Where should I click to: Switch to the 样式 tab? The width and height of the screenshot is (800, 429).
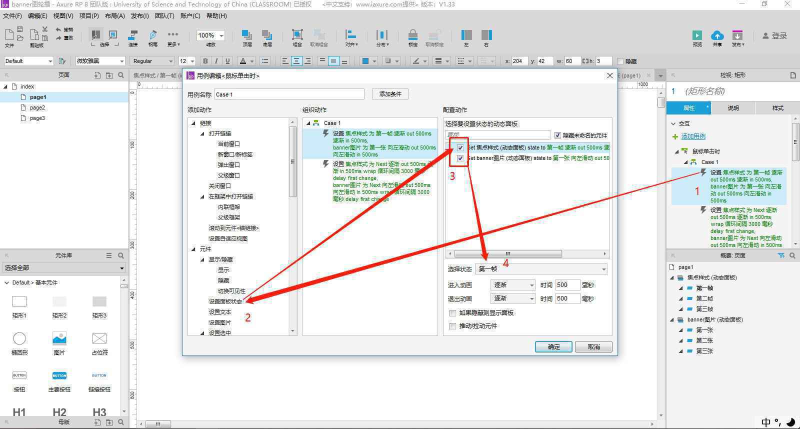point(778,108)
